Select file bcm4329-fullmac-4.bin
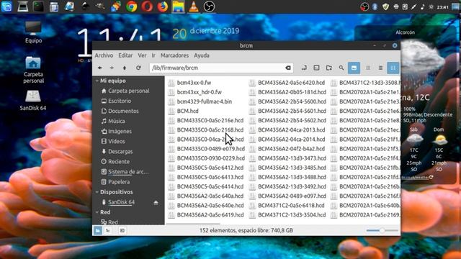Screen dimensions: 461x259 click(x=205, y=101)
